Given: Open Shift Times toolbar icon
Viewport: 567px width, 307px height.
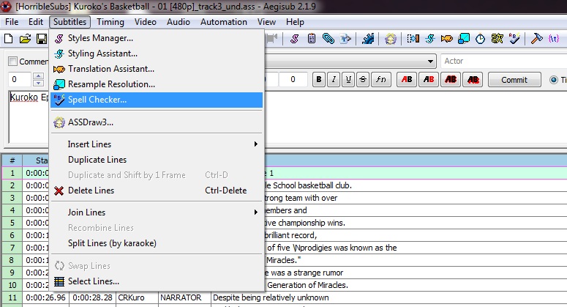Looking at the screenshot, I should coord(413,38).
